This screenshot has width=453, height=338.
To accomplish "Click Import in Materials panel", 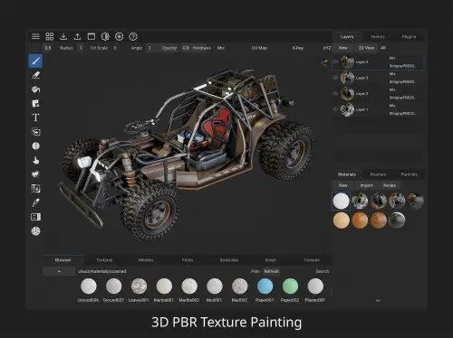I will (366, 185).
